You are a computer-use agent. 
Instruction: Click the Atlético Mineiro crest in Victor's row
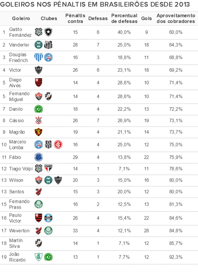pos(38,70)
